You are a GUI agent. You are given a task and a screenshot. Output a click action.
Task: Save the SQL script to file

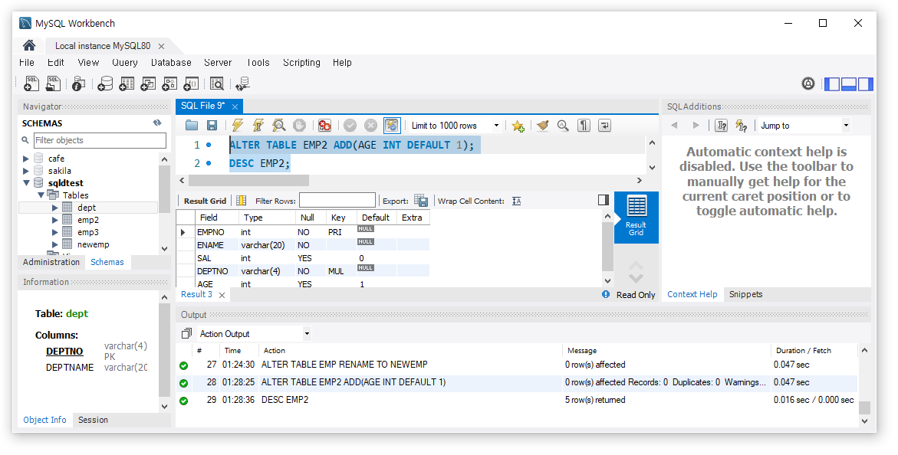click(212, 126)
